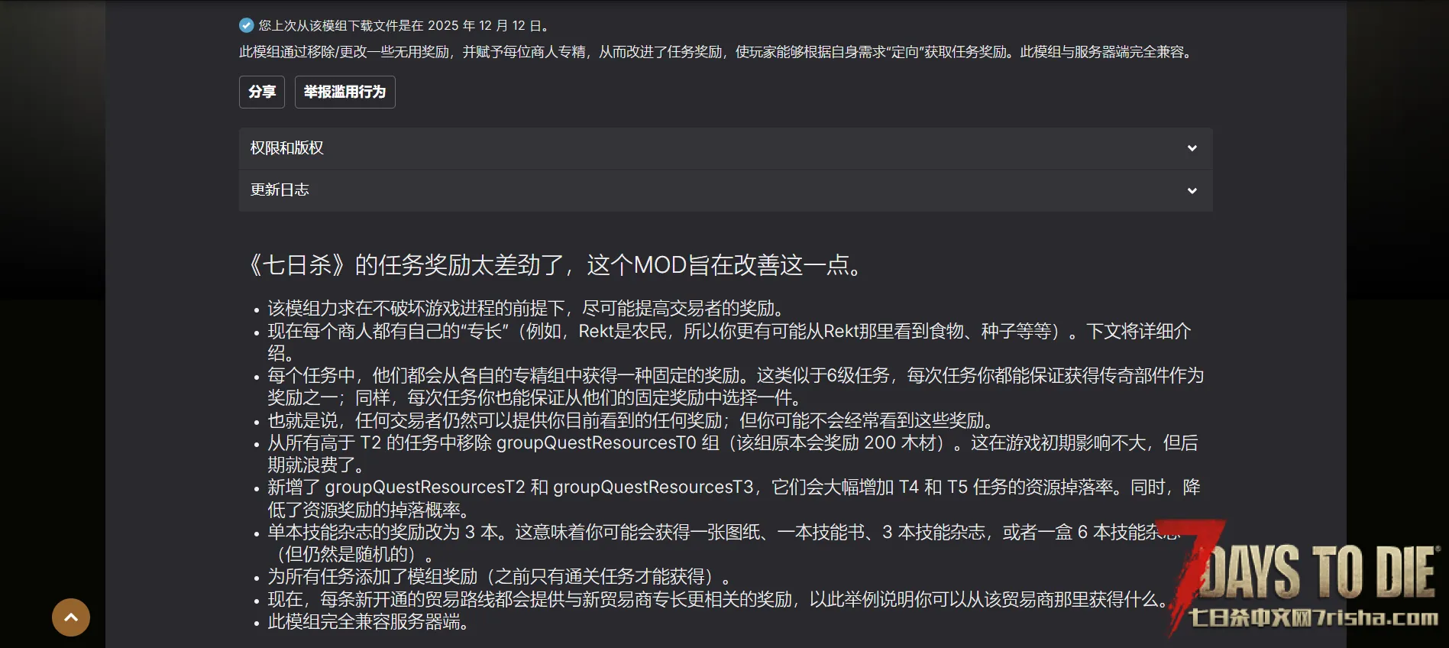Click the bullet about groupQuestResourcesT2 and T3

click(733, 488)
